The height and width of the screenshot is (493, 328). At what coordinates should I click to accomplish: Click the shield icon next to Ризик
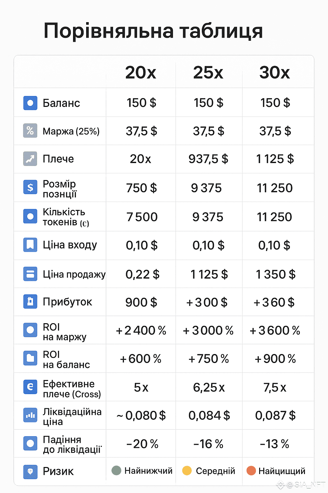(x=30, y=471)
